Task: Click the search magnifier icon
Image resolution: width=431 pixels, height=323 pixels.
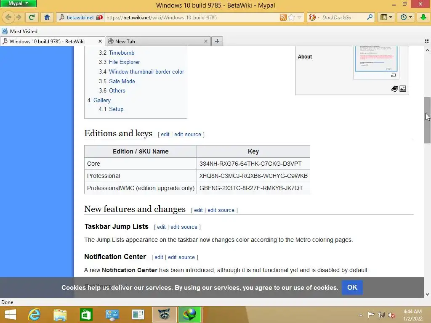Action: (x=370, y=17)
